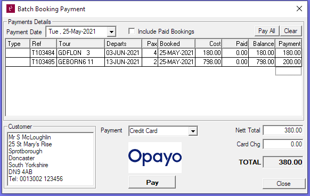Screen dimensions: 310x196
Task: Click the Pay All button
Action: [x=267, y=31]
